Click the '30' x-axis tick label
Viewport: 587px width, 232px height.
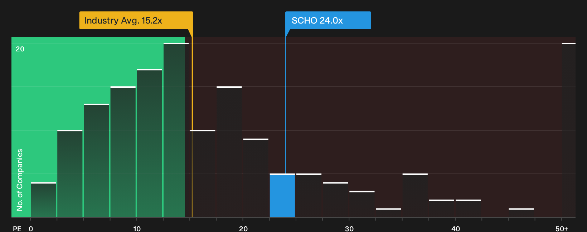349,228
